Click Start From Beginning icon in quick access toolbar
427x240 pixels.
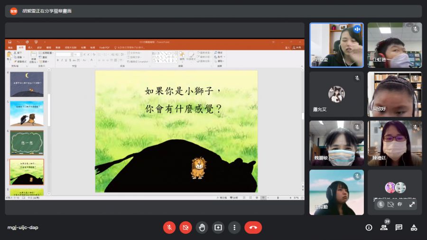(x=36, y=42)
